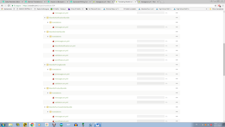Open the Terraria tree icon in the taskbar

pos(83,125)
